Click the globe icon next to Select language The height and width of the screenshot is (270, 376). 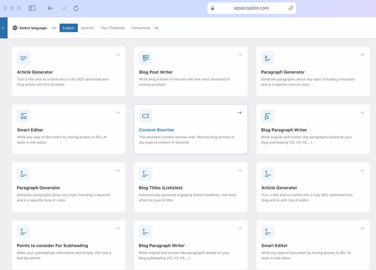point(15,28)
